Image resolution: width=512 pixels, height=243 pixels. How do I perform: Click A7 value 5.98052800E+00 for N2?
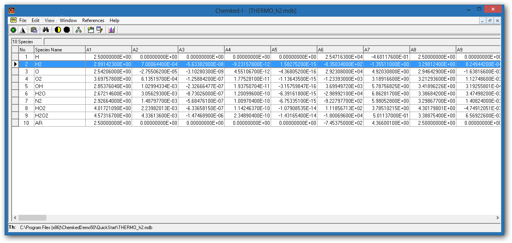point(387,101)
